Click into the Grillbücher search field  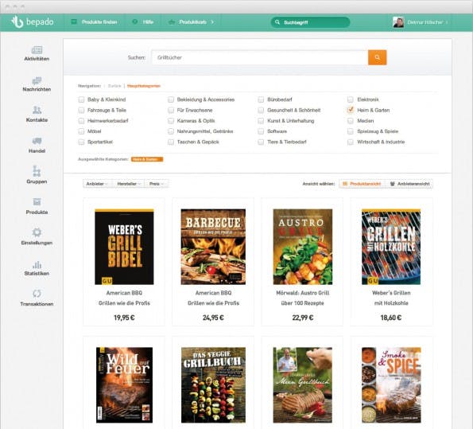click(x=260, y=57)
